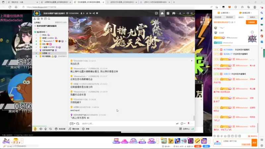Expand the activity icons arrow beside diamond icon

coord(158,140)
